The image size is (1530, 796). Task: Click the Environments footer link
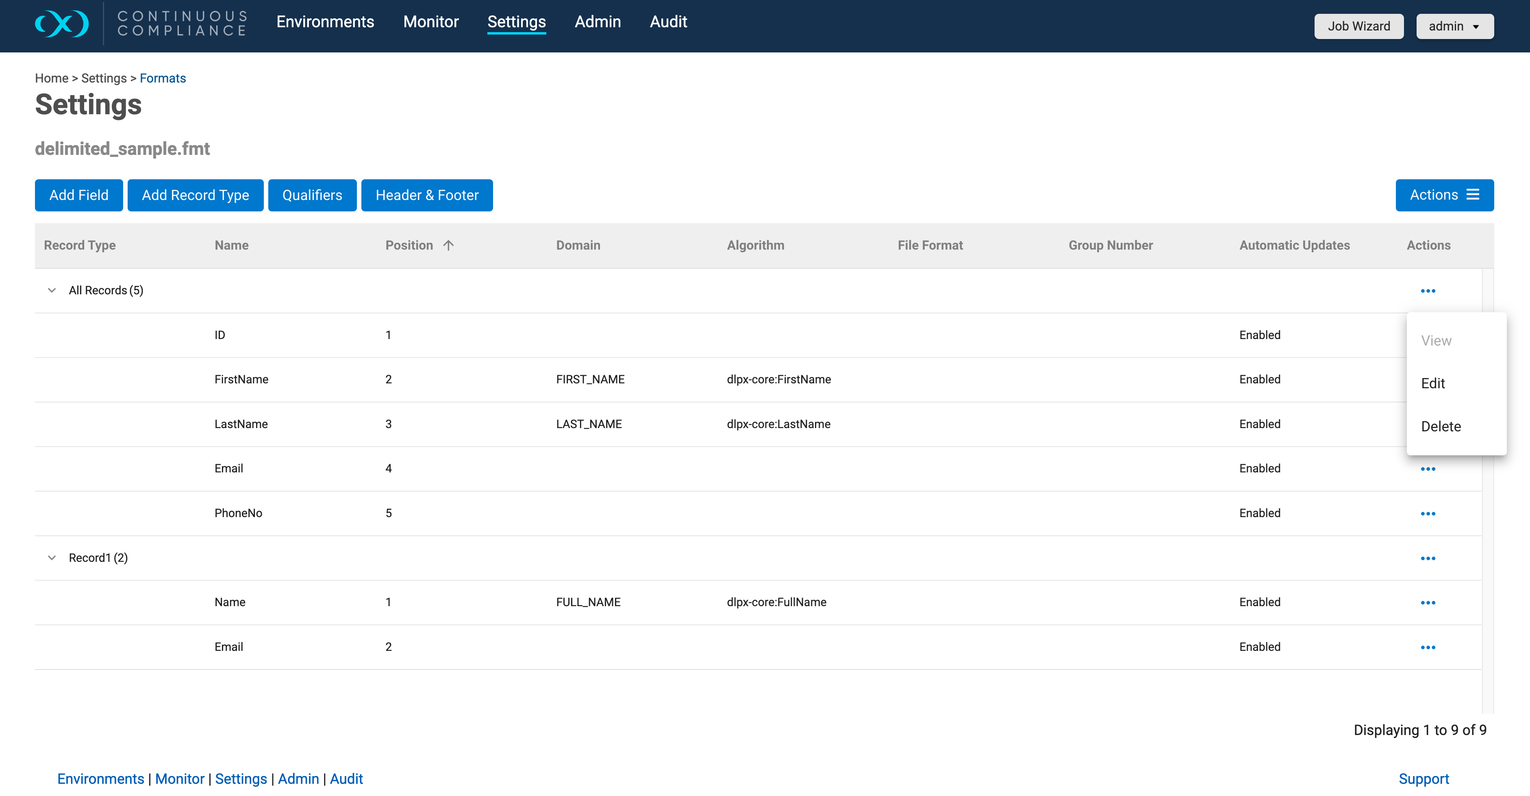pos(100,779)
